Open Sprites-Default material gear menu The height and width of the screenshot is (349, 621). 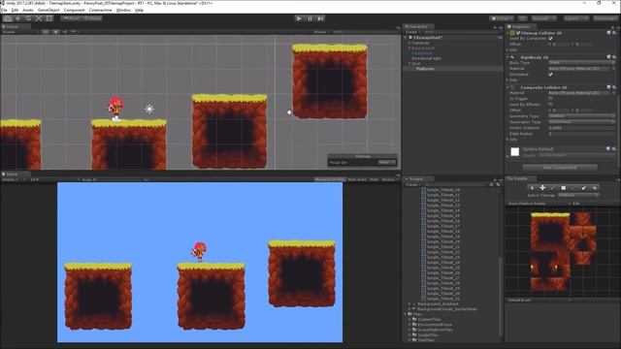coord(614,148)
